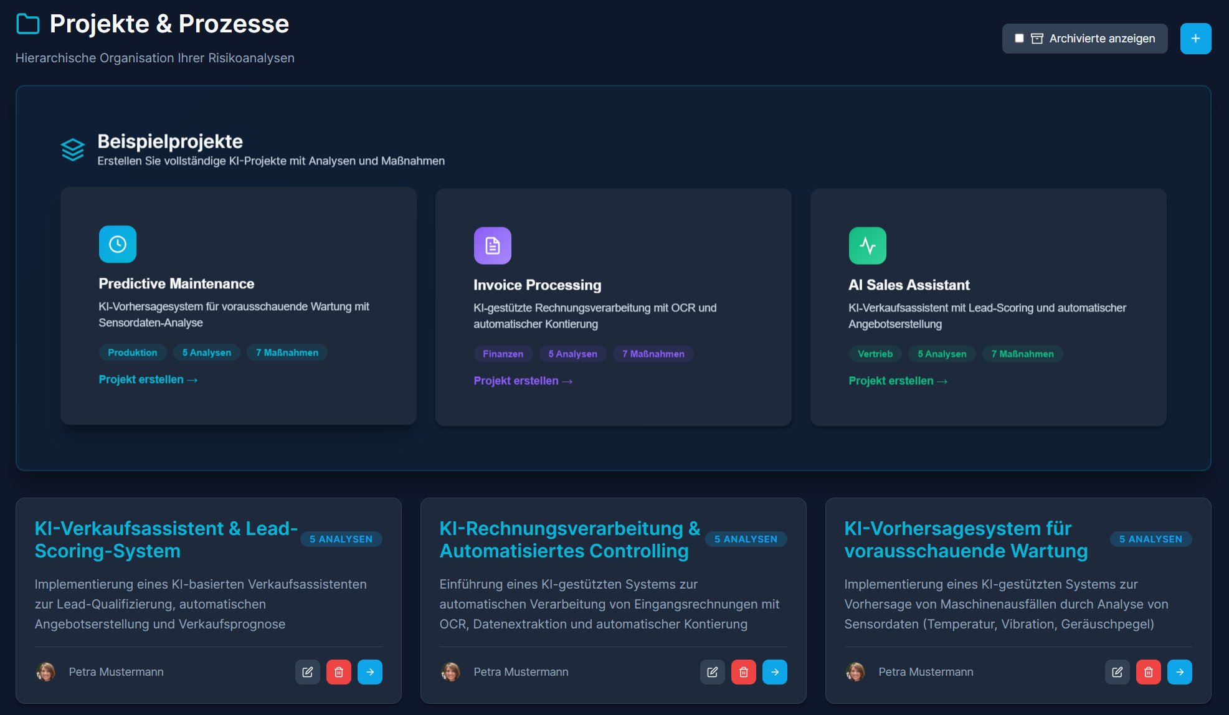The height and width of the screenshot is (715, 1229).
Task: Open the KI-Rechnungsverarbeitung project with arrow icon
Action: click(x=775, y=672)
